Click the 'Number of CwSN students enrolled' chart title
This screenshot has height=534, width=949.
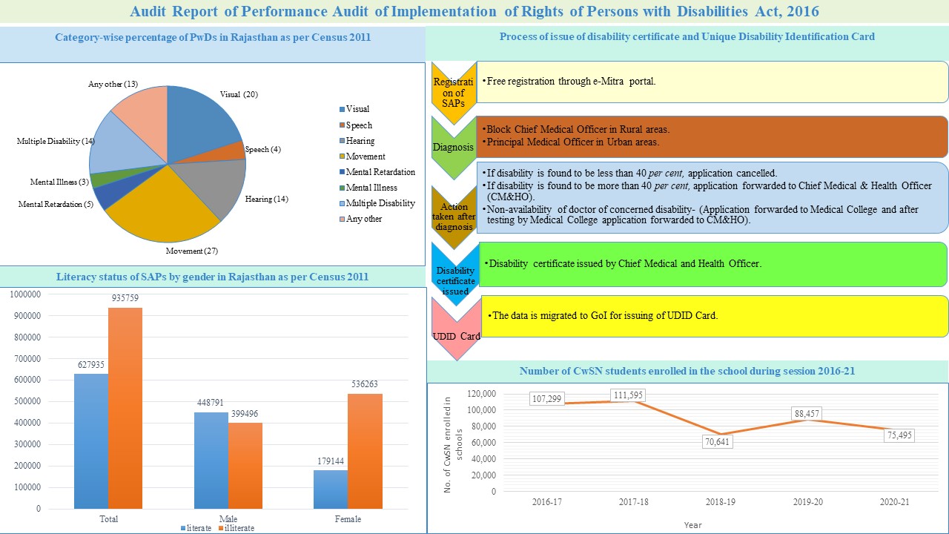coord(687,371)
